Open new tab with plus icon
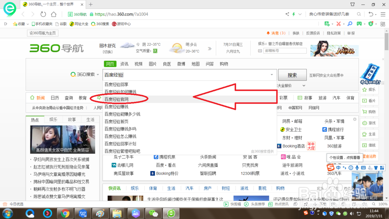Screen dimensions: 389x219 91,4
